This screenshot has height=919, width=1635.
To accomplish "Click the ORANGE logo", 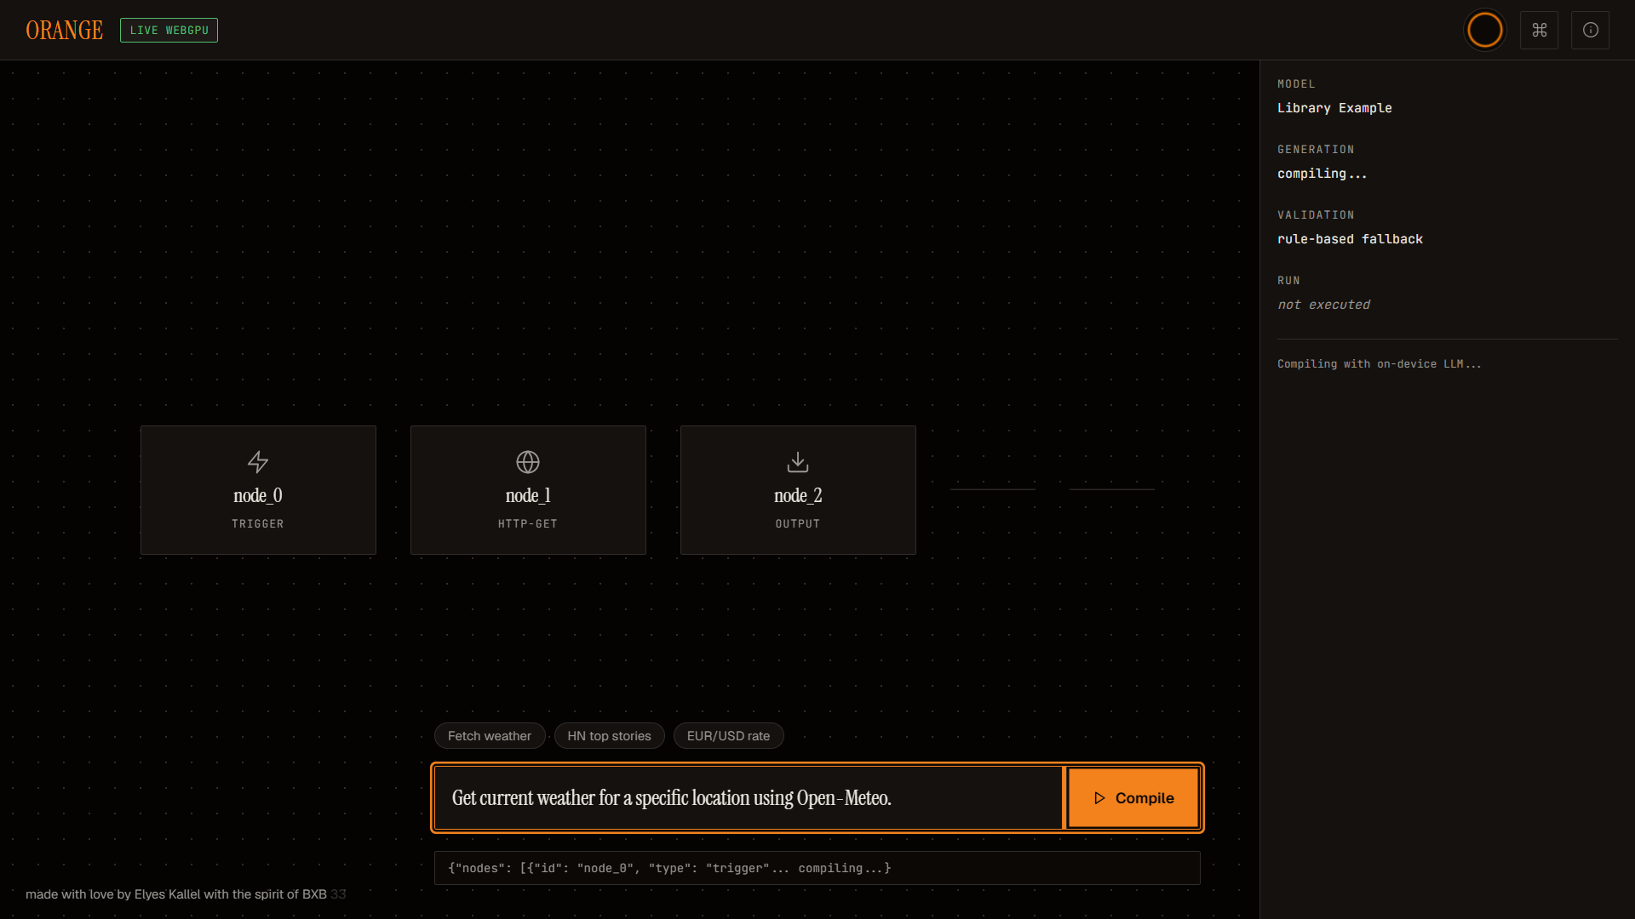I will pos(65,30).
